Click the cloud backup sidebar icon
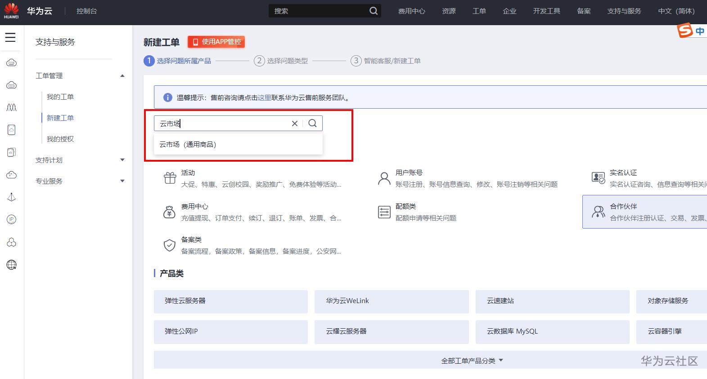The height and width of the screenshot is (379, 707). 12,175
